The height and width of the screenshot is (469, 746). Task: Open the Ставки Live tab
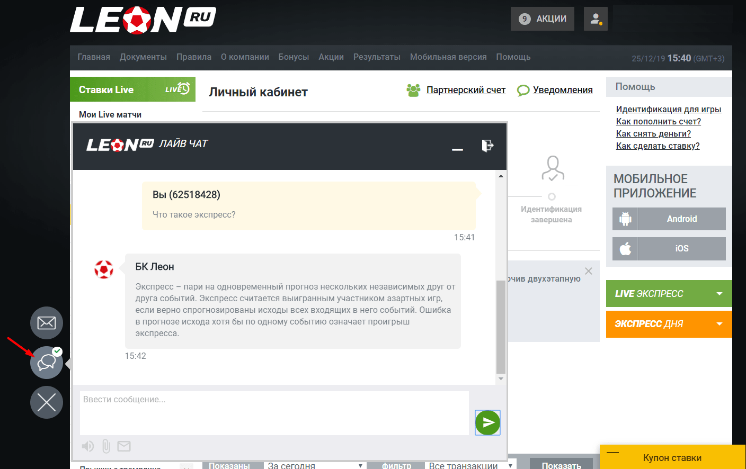point(132,89)
